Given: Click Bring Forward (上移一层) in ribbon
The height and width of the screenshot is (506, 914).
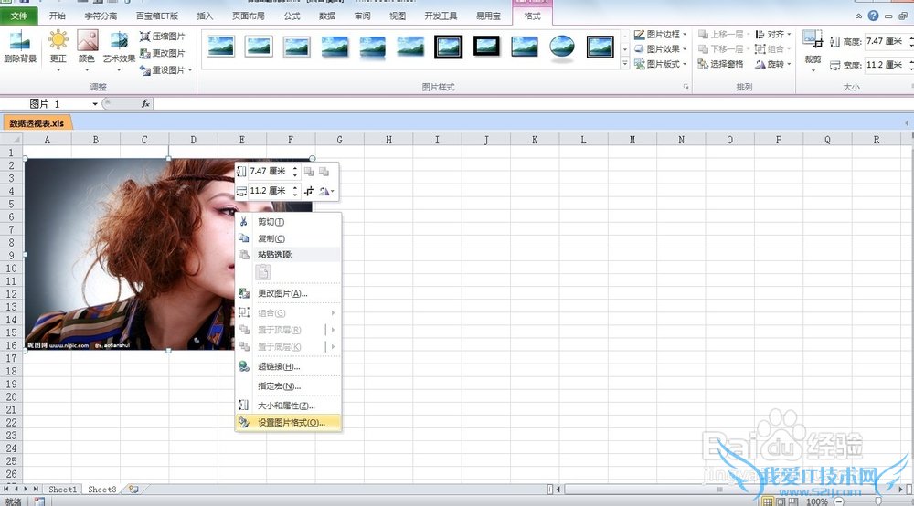Looking at the screenshot, I should coord(723,35).
